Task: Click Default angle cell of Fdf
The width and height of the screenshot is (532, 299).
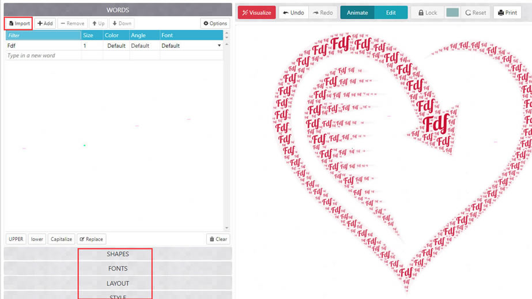Action: tap(144, 46)
